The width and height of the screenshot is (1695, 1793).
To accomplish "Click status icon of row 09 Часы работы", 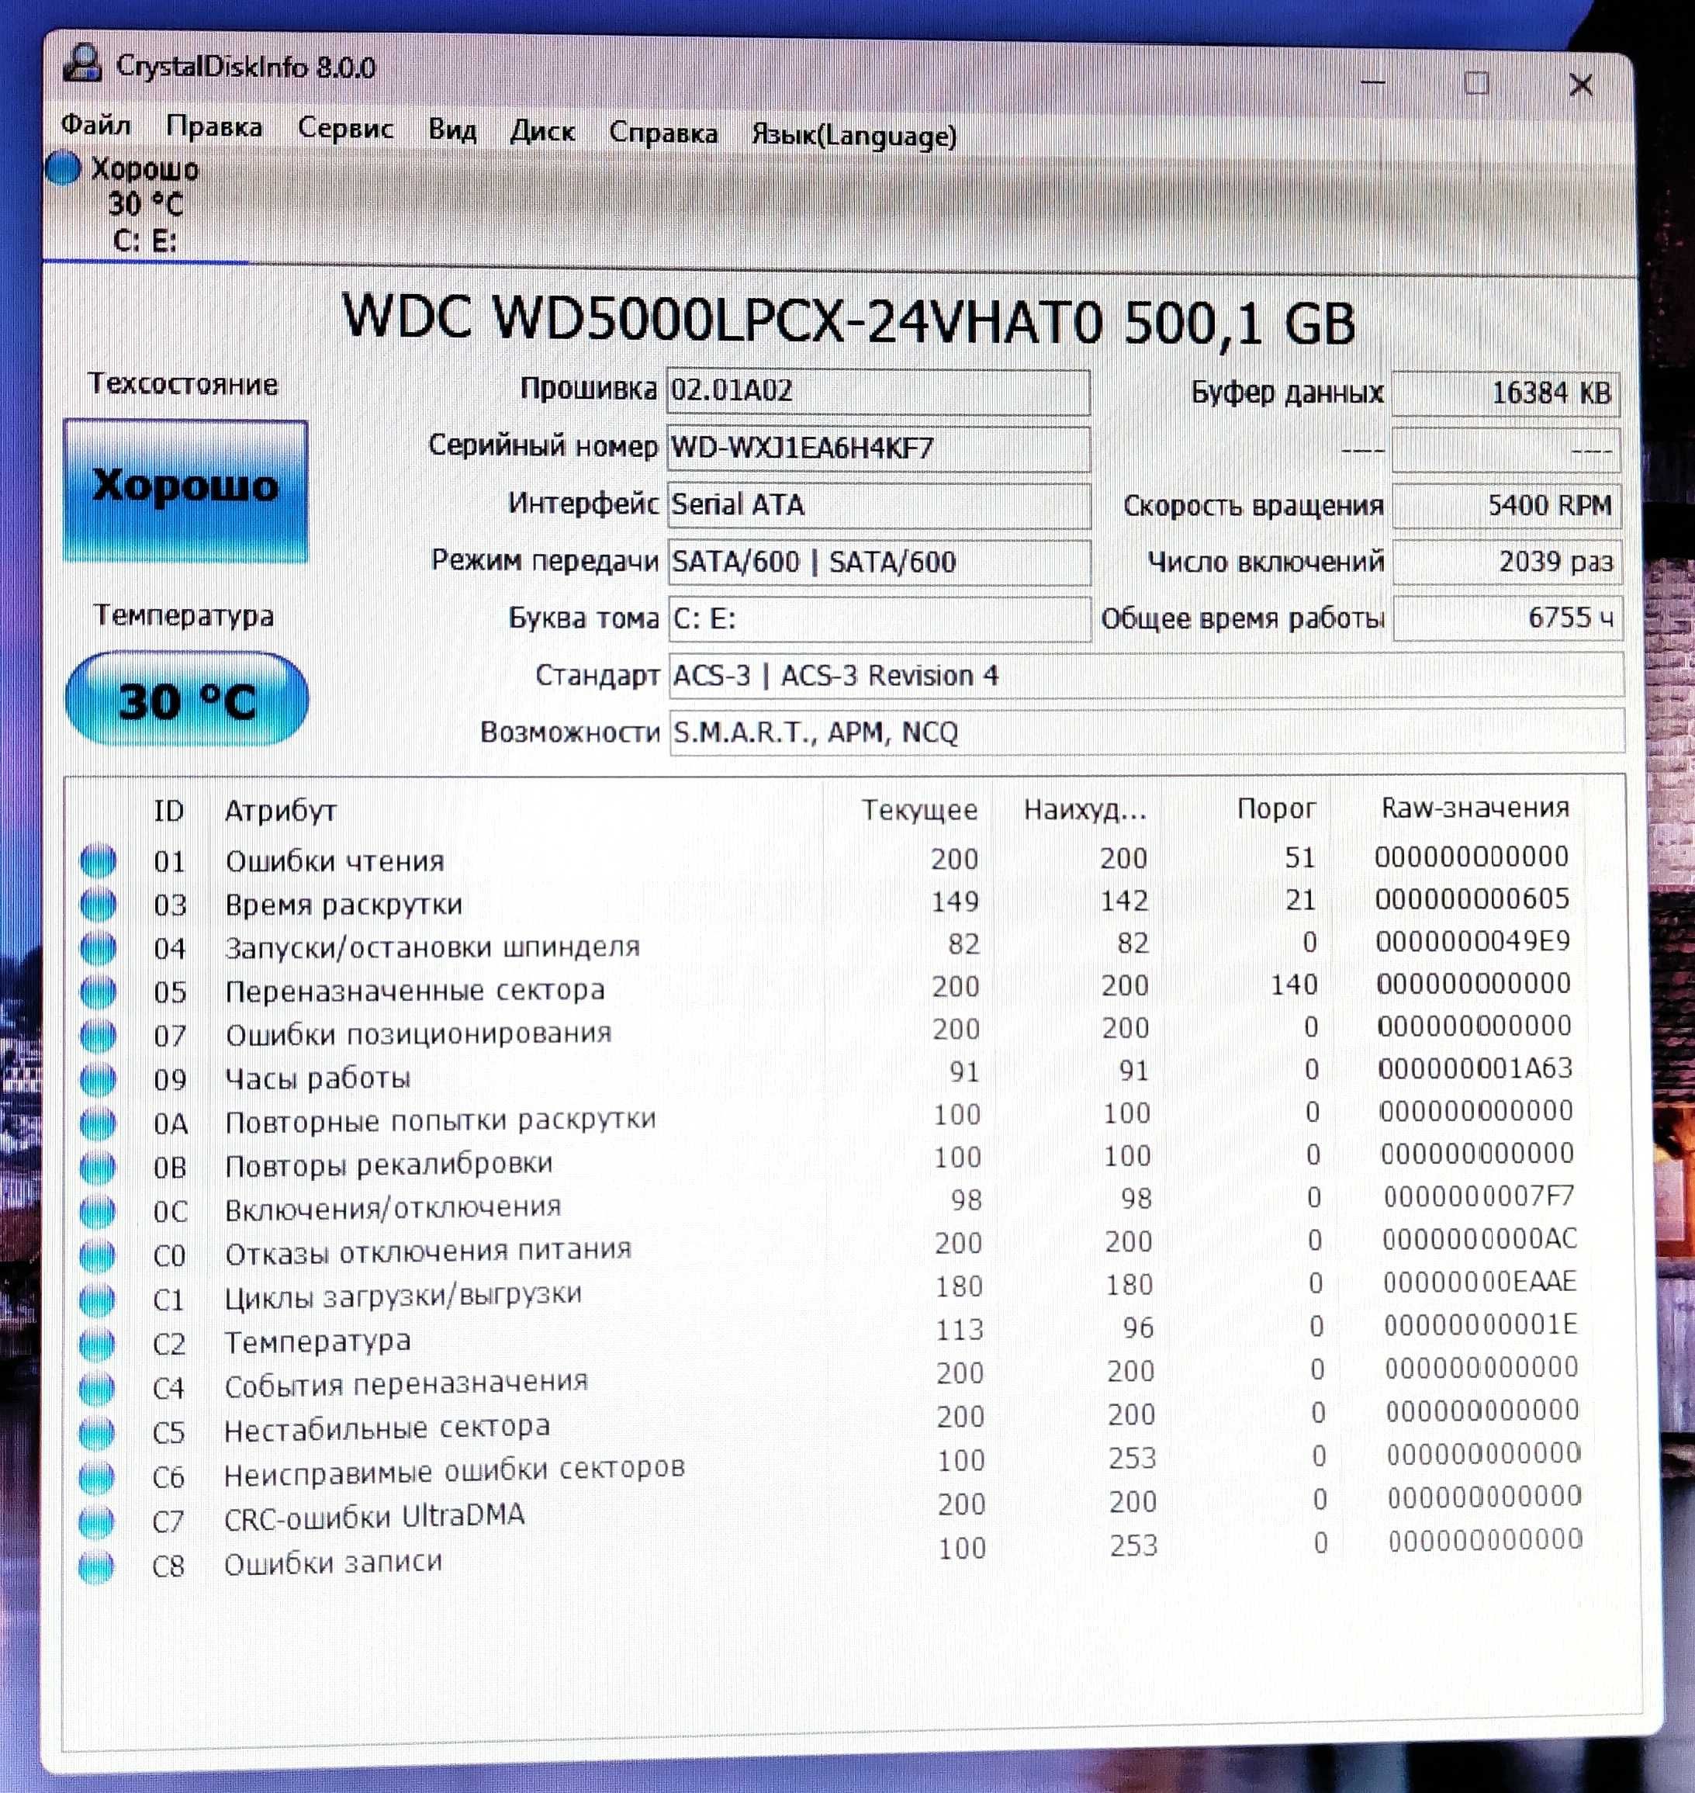I will [x=99, y=1079].
